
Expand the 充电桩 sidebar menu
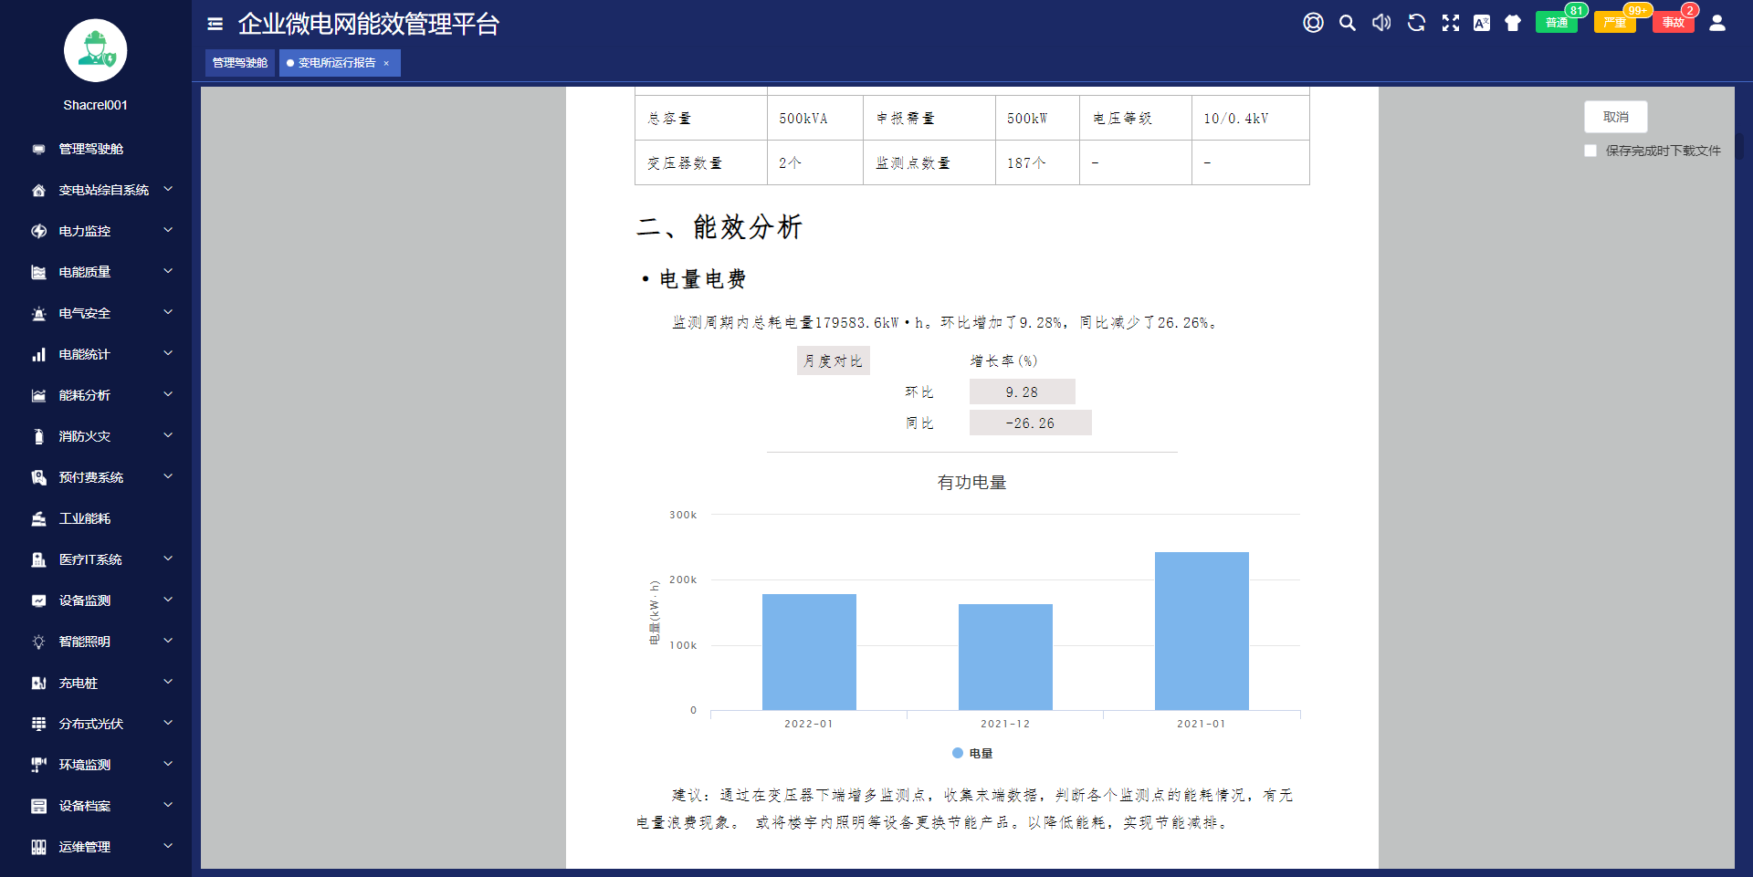click(100, 683)
